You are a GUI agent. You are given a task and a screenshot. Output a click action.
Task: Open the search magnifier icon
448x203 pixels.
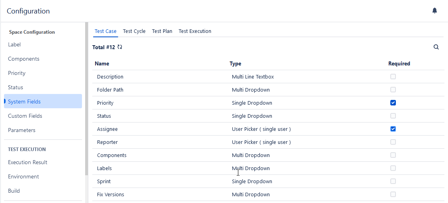tap(436, 47)
